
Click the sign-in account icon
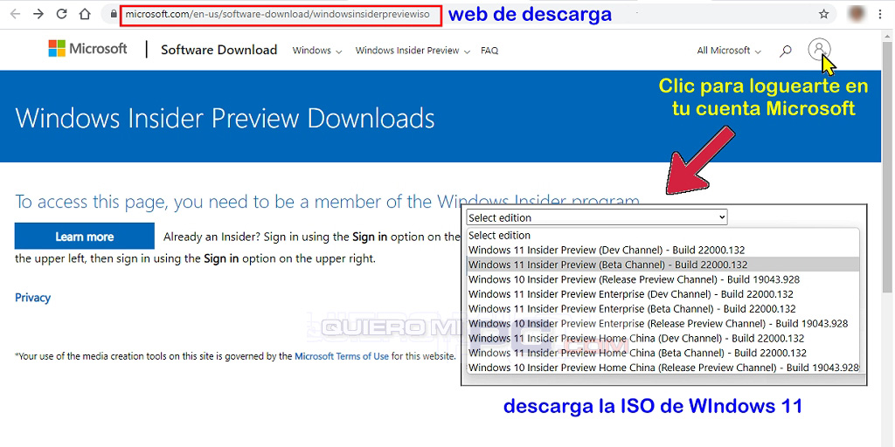coord(819,49)
